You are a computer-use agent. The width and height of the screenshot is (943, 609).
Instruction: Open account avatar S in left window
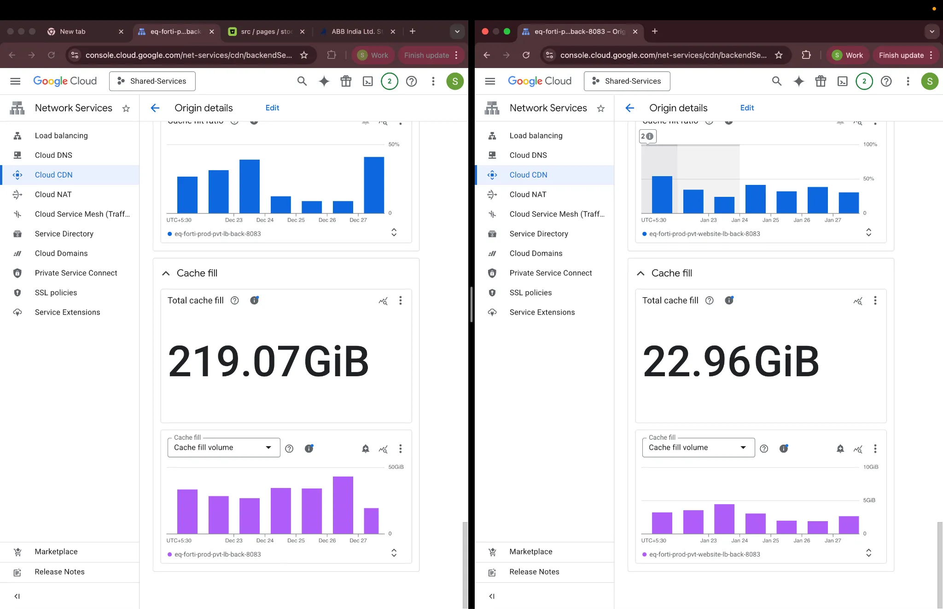click(x=455, y=81)
